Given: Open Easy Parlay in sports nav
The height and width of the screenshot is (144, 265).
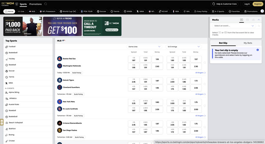Looking at the screenshot, I should pos(201,11).
